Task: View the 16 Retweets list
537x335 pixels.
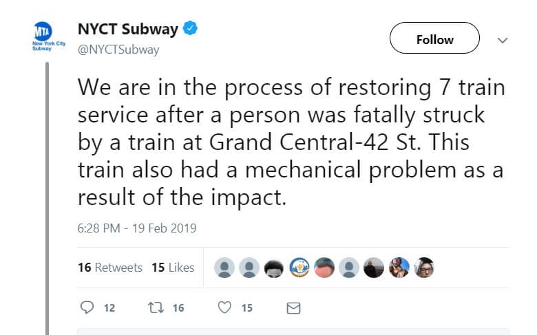Action: (x=110, y=268)
